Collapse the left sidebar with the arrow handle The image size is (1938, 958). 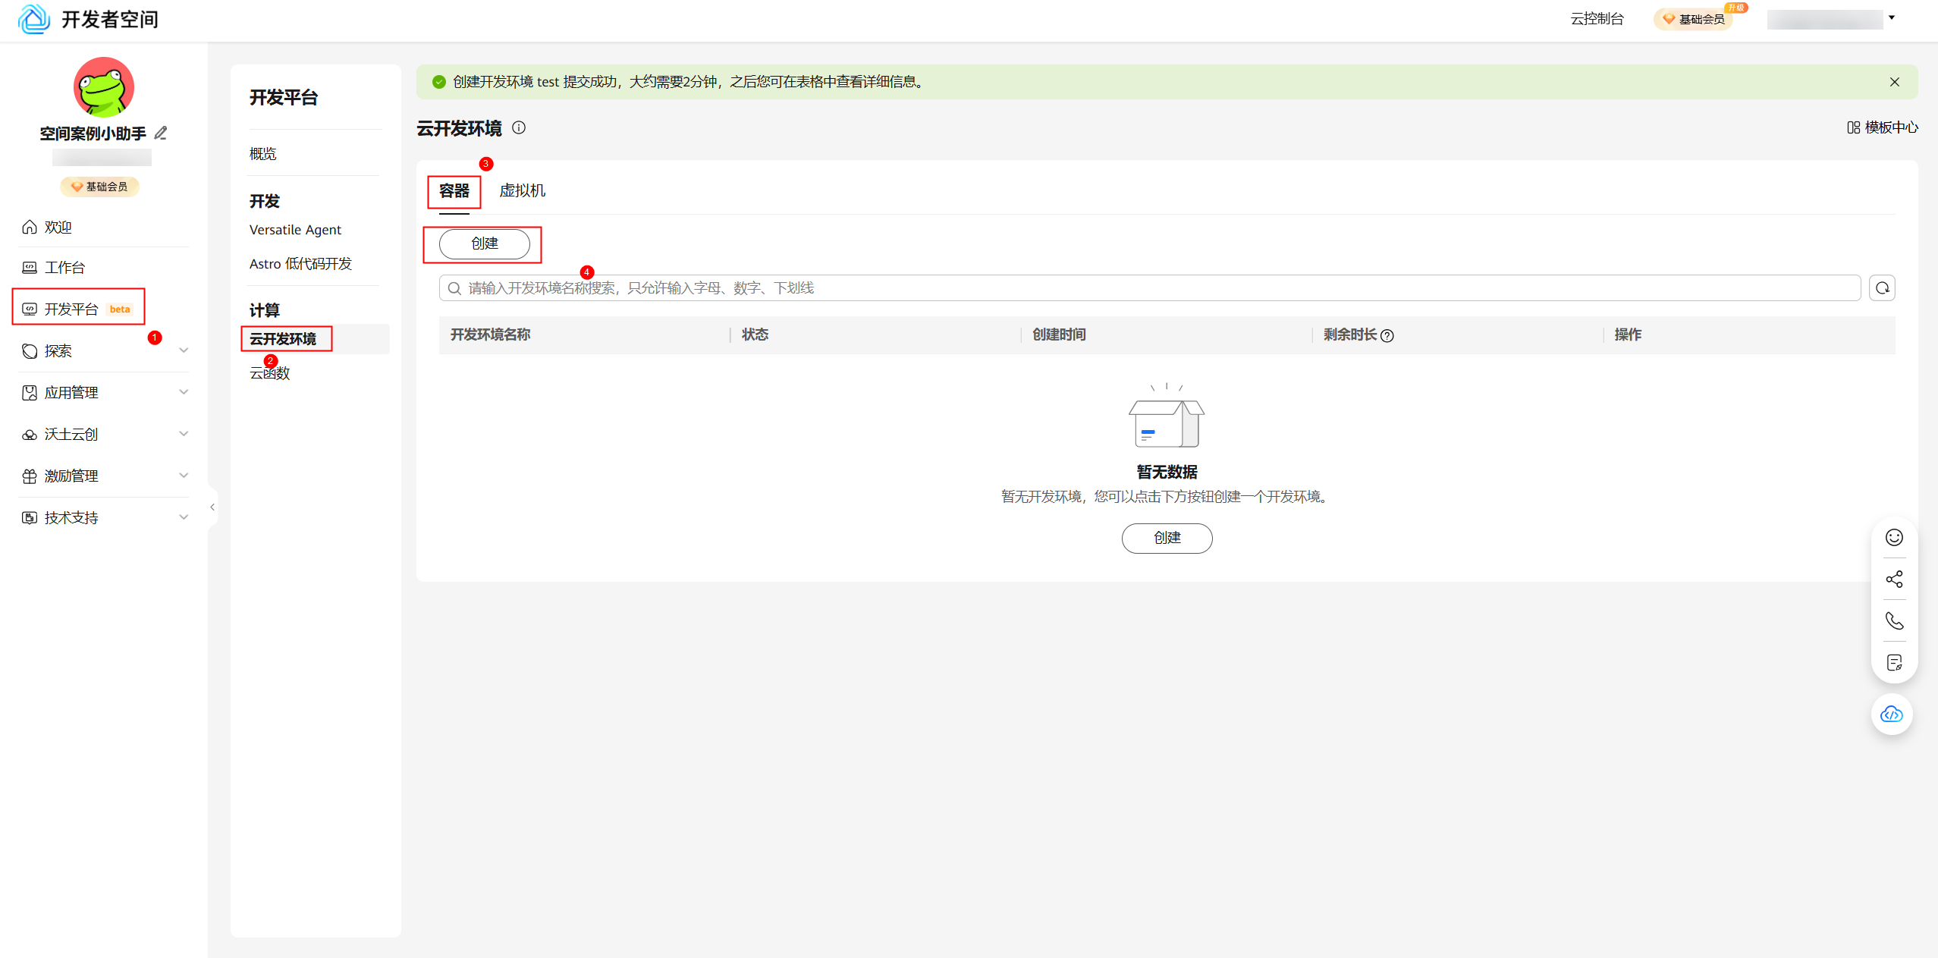pos(212,507)
